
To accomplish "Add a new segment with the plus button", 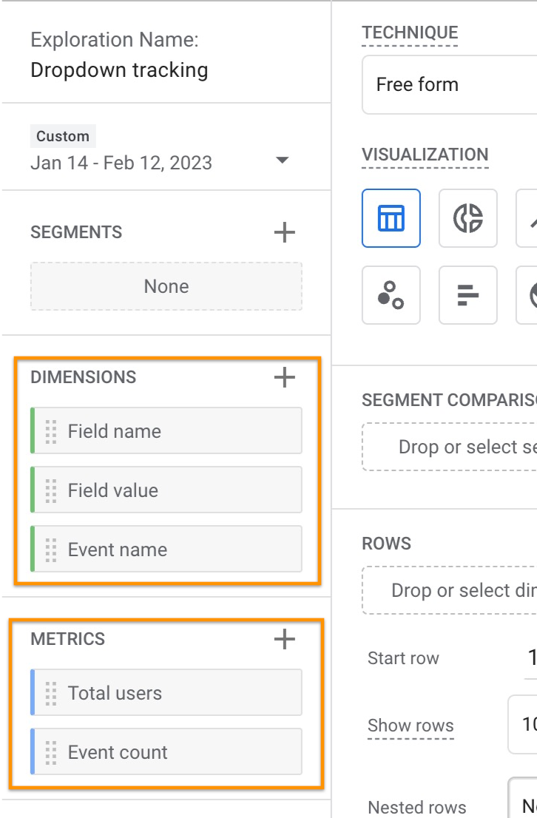I will tap(283, 231).
